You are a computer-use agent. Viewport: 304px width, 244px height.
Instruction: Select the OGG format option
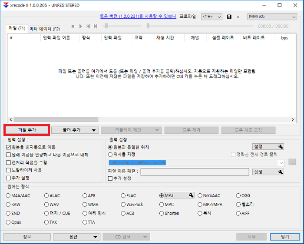click(x=238, y=195)
